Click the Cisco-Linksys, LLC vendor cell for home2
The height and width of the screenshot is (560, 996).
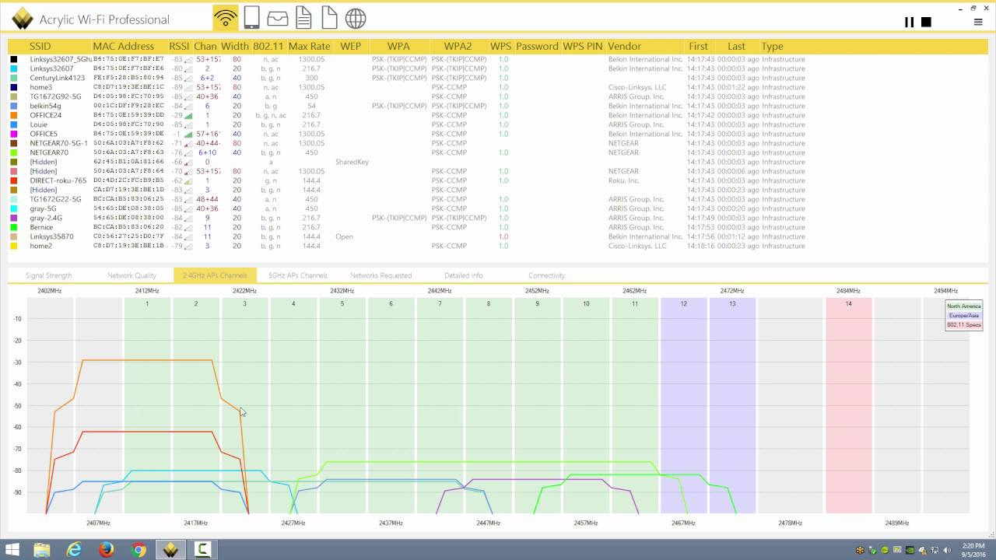(637, 246)
